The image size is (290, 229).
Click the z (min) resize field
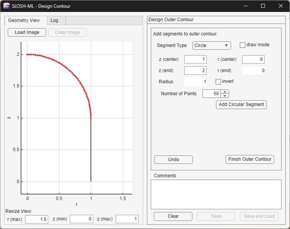[81, 219]
